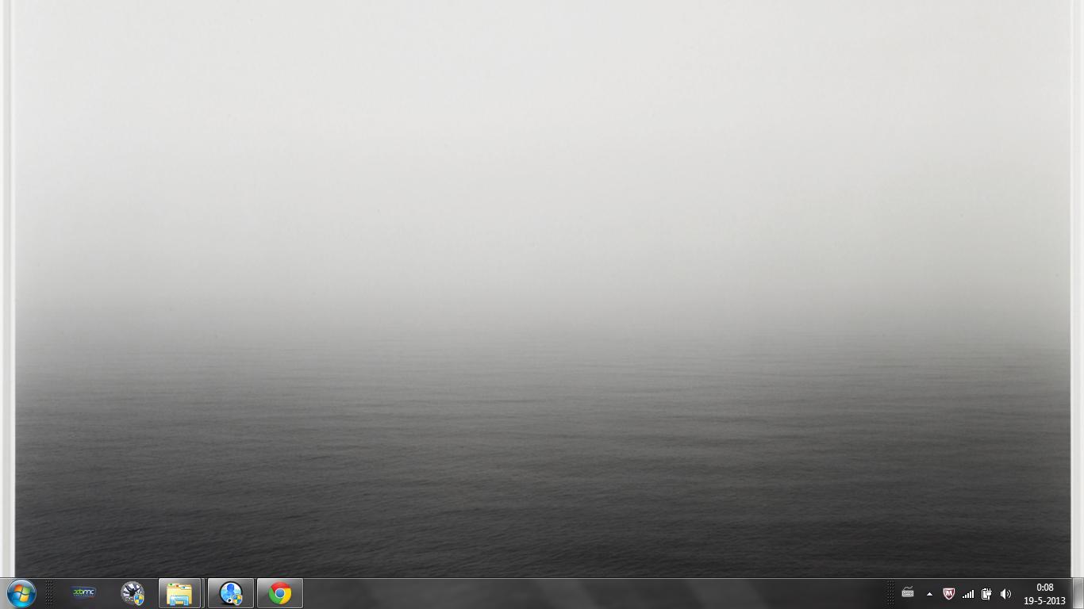The image size is (1084, 609).
Task: Show wireless network signal connections
Action: (967, 594)
